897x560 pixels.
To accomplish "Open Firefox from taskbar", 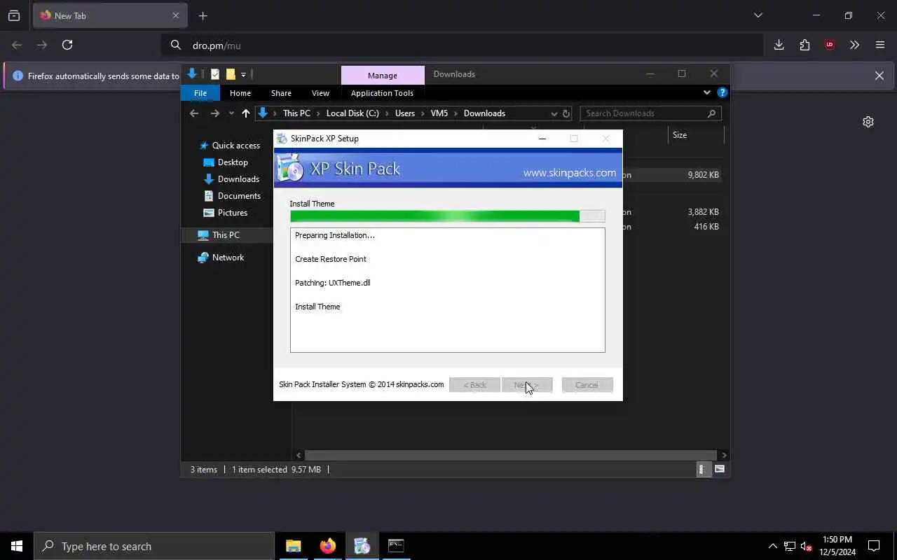I will (x=328, y=546).
